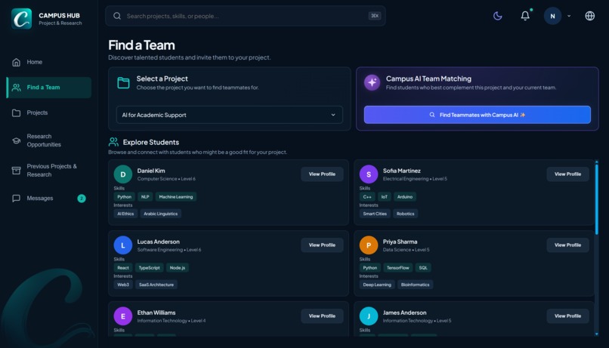Open Messages in sidebar
609x348 pixels.
[49, 199]
